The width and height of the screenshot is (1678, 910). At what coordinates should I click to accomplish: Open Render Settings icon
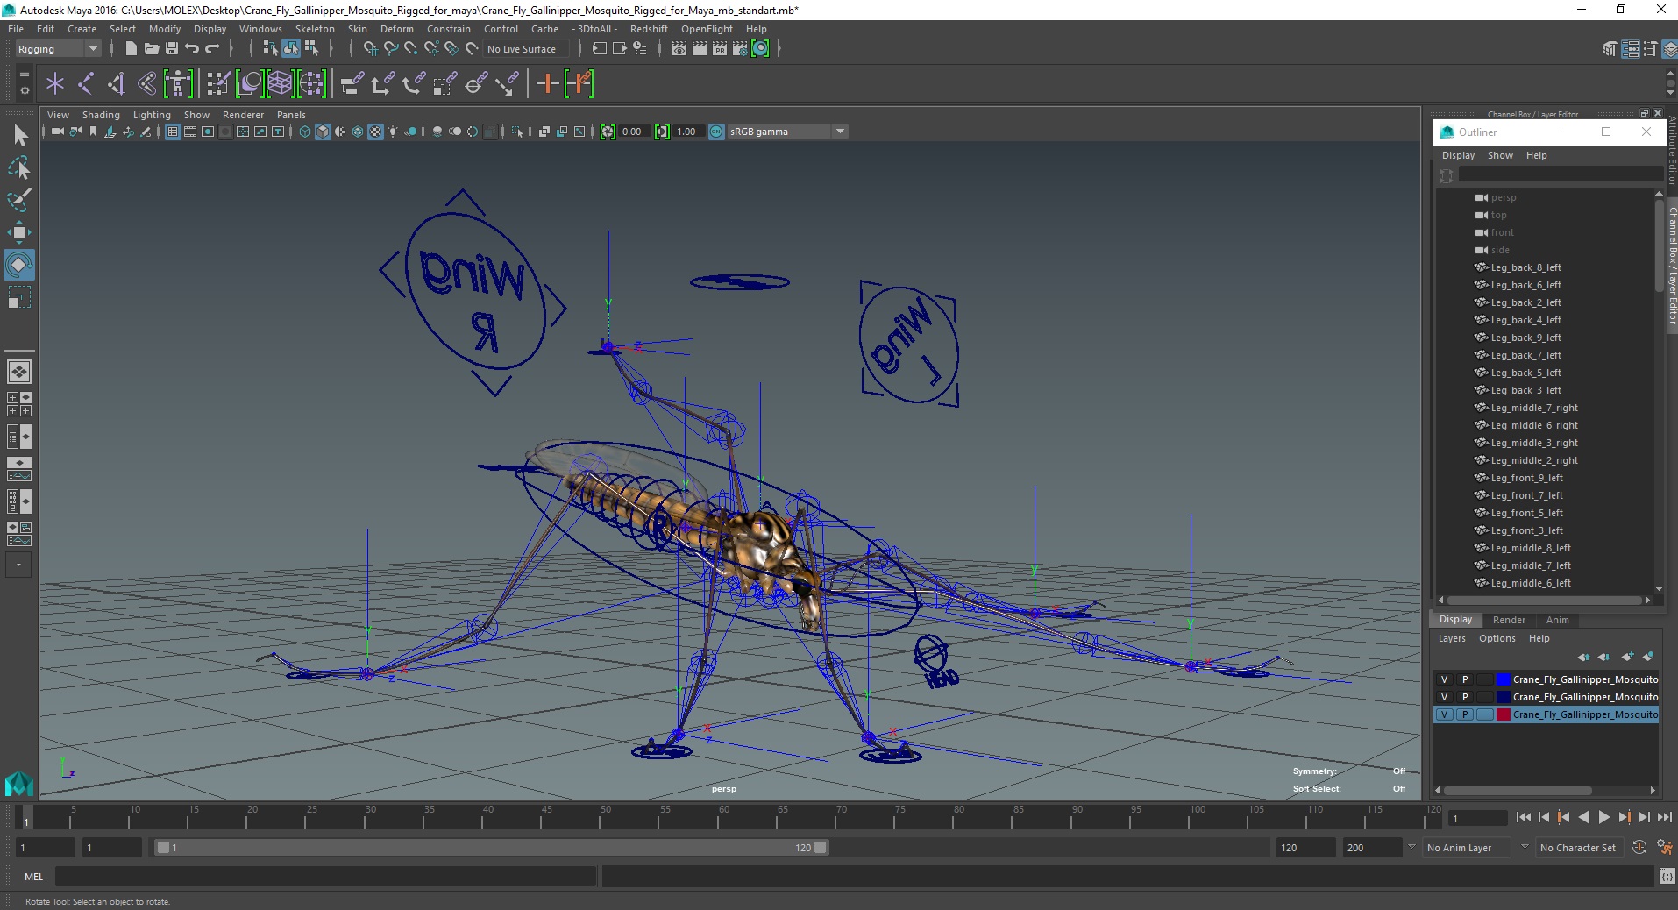(x=740, y=49)
